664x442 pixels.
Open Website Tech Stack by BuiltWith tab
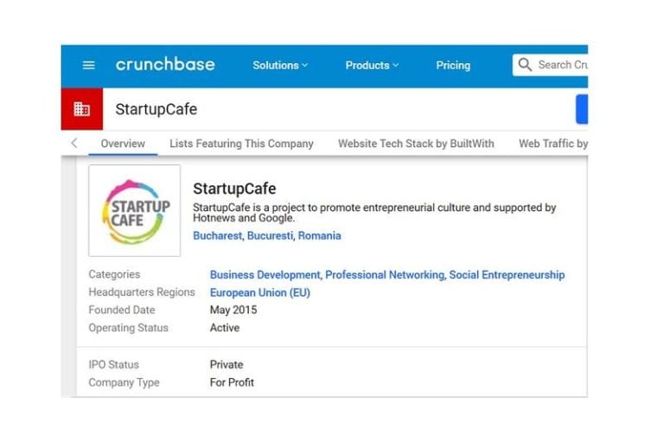(x=416, y=144)
